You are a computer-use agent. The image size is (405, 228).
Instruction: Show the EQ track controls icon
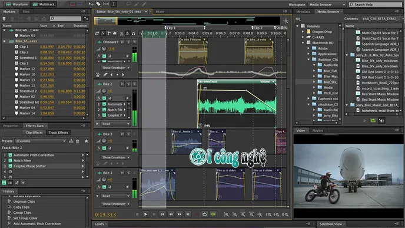coord(114,34)
